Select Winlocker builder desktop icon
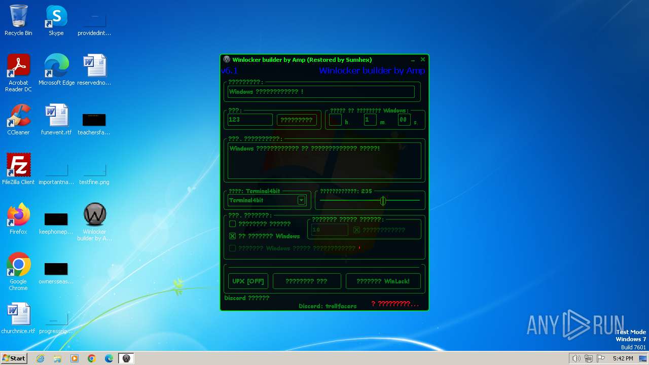Image resolution: width=649 pixels, height=365 pixels. (x=94, y=222)
